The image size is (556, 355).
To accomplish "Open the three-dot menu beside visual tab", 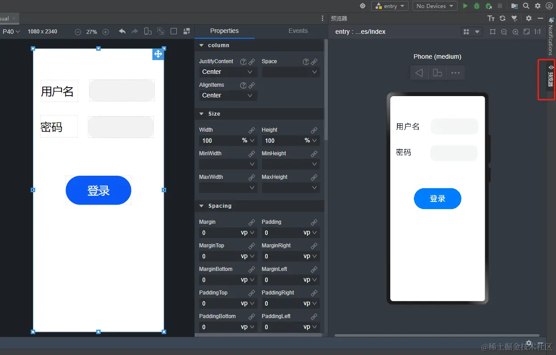I will click(x=323, y=18).
